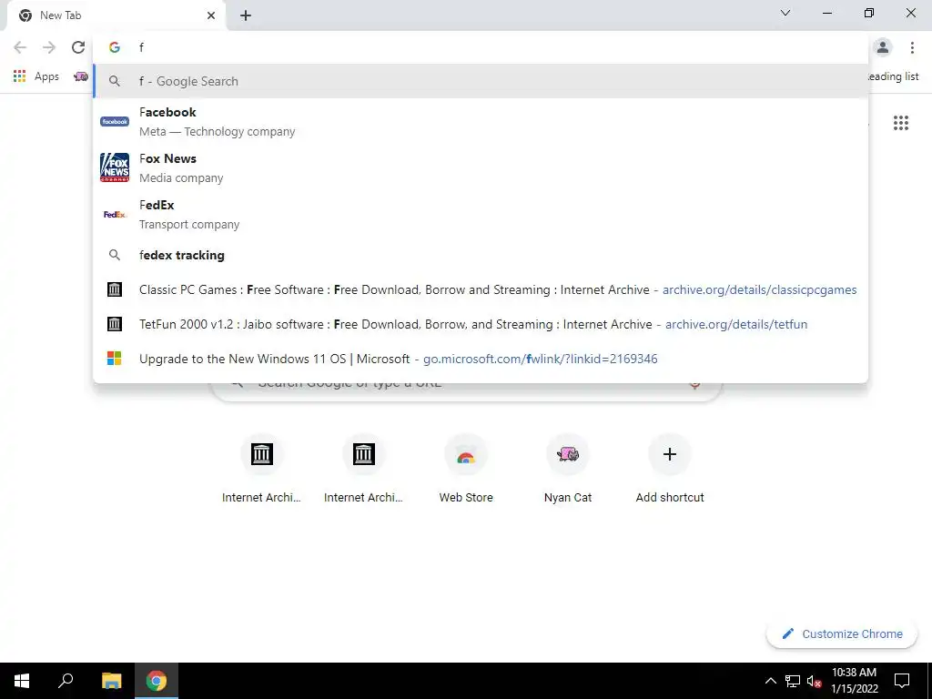
Task: Open the Chrome profile avatar icon
Action: 883,47
